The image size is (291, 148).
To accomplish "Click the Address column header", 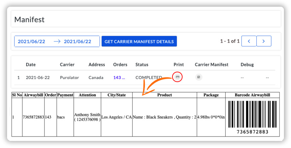I will [x=97, y=65].
